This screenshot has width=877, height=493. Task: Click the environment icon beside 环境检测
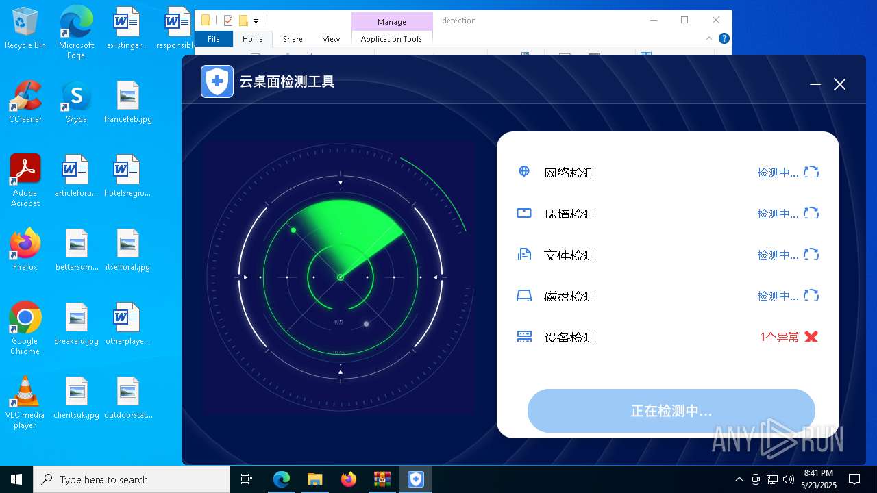524,213
